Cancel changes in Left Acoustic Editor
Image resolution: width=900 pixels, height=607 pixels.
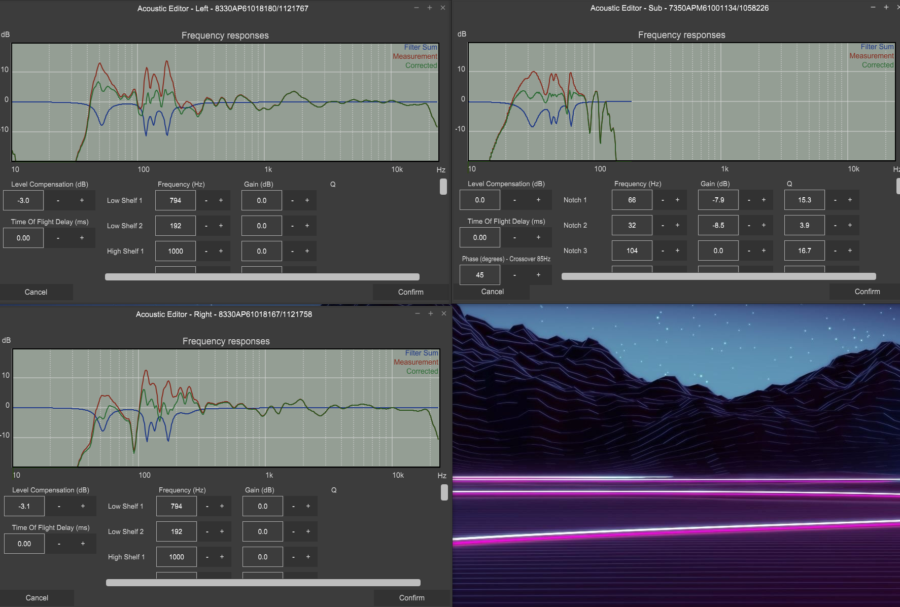(36, 292)
